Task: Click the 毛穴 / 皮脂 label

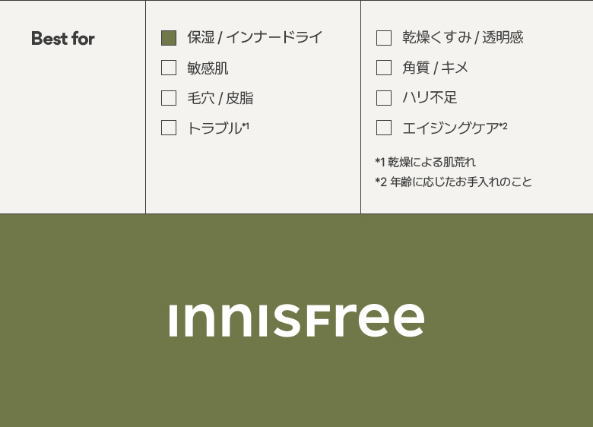Action: pyautogui.click(x=220, y=98)
